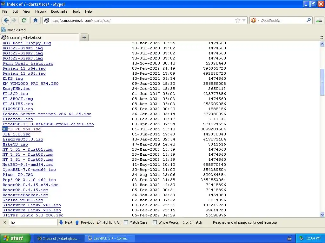The width and height of the screenshot is (325, 243).
Task: Open the HBCD PE x64.iso link
Action: [22, 129]
